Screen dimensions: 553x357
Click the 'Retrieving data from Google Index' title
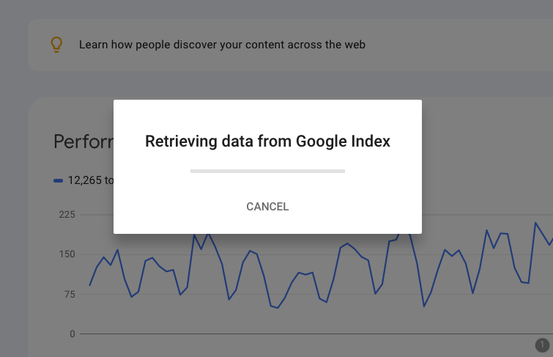[267, 141]
